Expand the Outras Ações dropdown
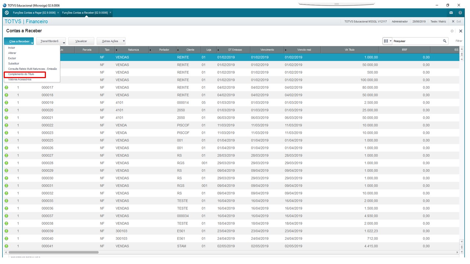The width and height of the screenshot is (470, 264). click(124, 41)
